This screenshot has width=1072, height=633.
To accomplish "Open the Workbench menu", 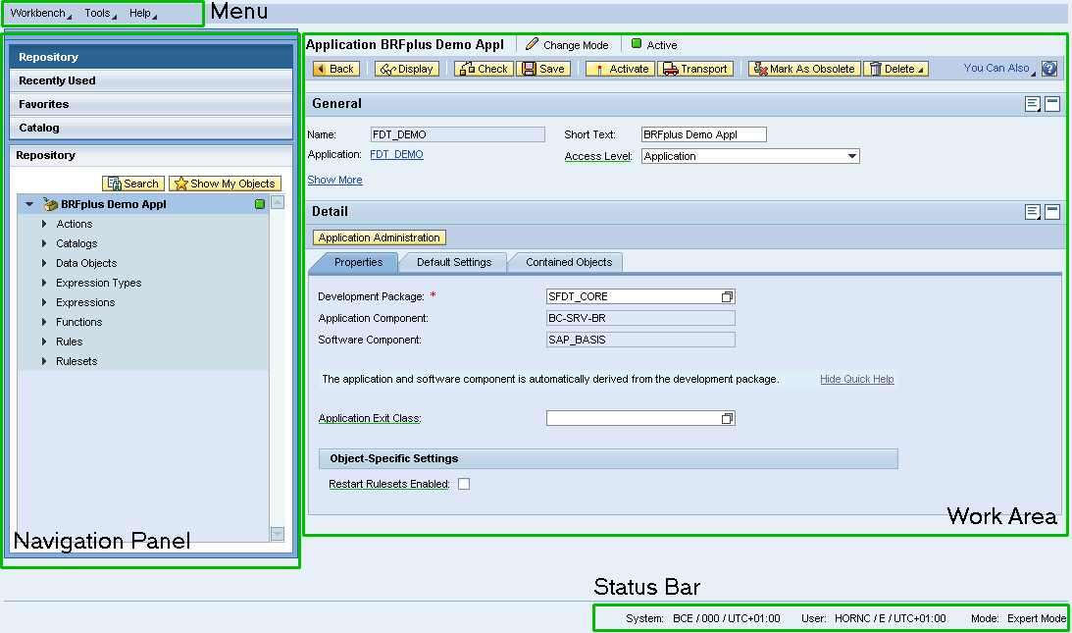I will tap(40, 14).
